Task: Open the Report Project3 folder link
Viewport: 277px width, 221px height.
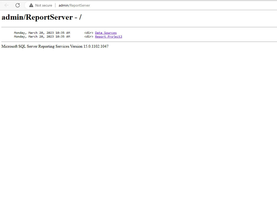Action: pyautogui.click(x=109, y=37)
